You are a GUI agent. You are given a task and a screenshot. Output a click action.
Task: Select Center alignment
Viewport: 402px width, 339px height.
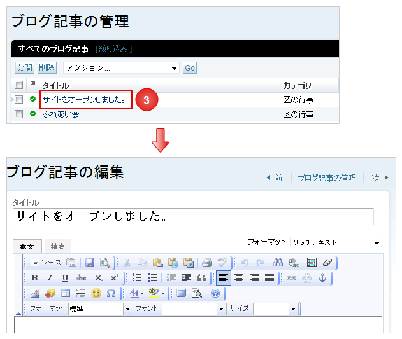pyautogui.click(x=239, y=278)
